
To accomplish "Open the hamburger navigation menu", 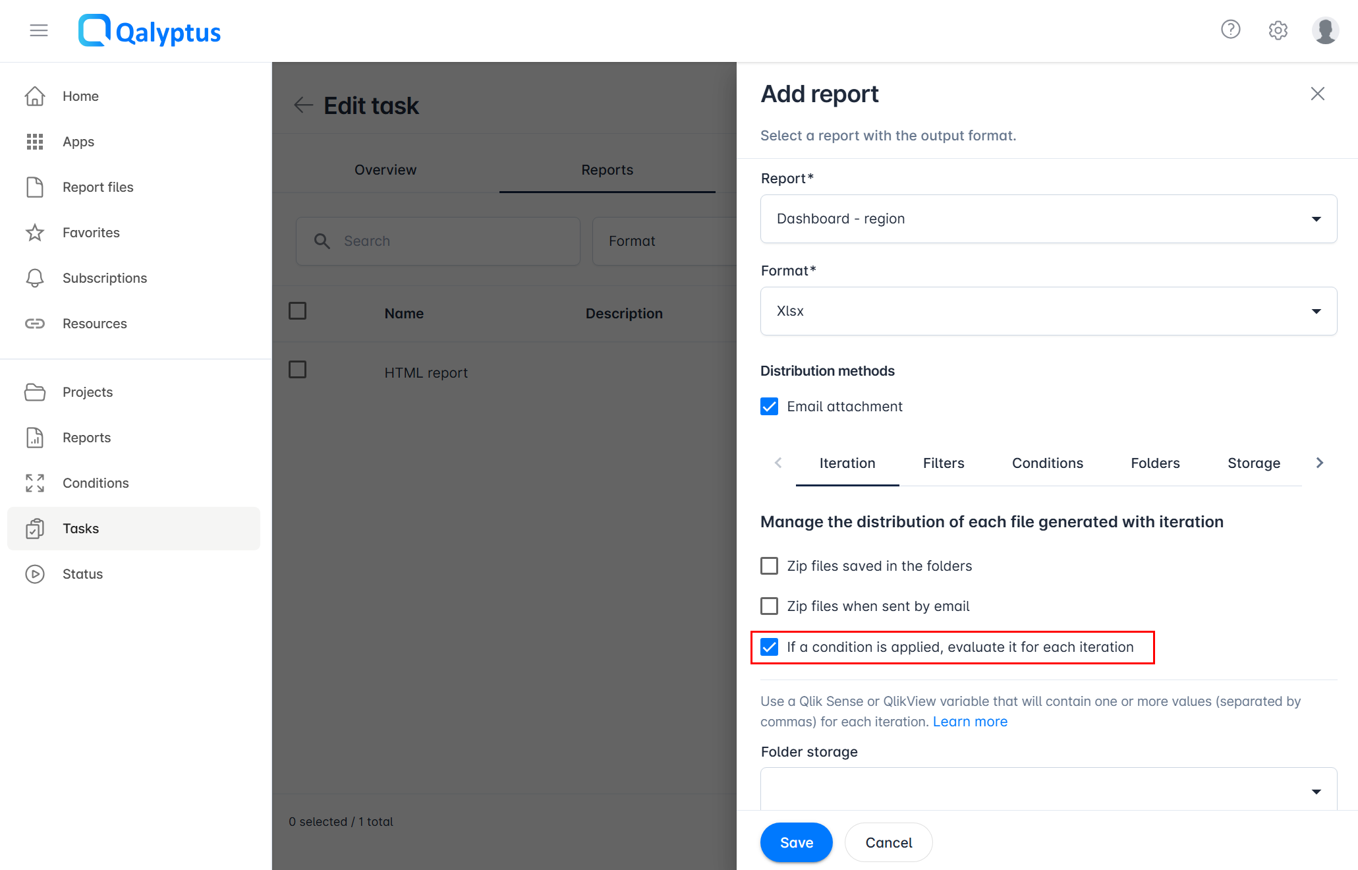I will tap(39, 30).
